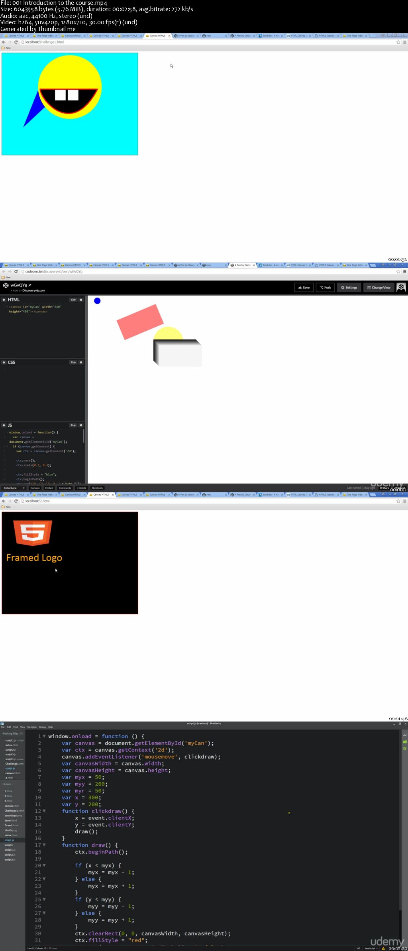Click the Working Files split-view icon in Brackets
The width and height of the screenshot is (408, 951).
(22, 733)
